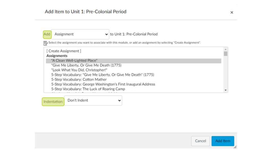Image resolution: width=272 pixels, height=153 pixels.
Task: Click the assignment list scrollbar thumb
Action: point(226,54)
